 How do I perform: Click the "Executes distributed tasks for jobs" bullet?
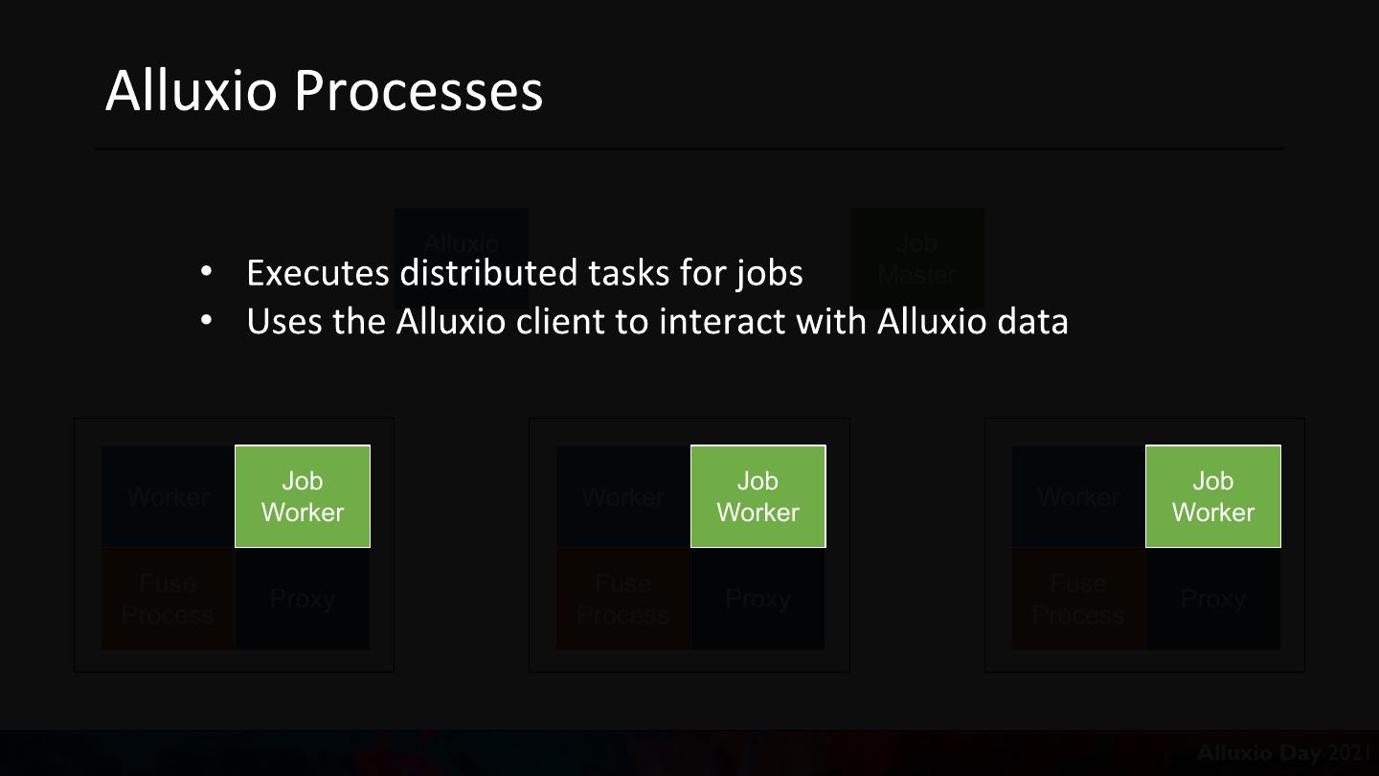[524, 273]
